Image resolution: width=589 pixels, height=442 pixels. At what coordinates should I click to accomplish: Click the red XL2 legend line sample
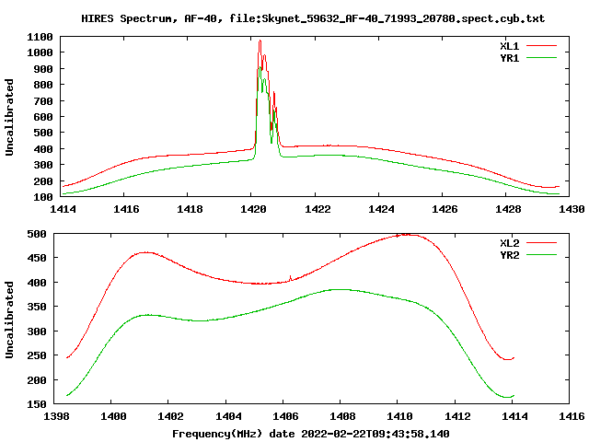tap(541, 243)
